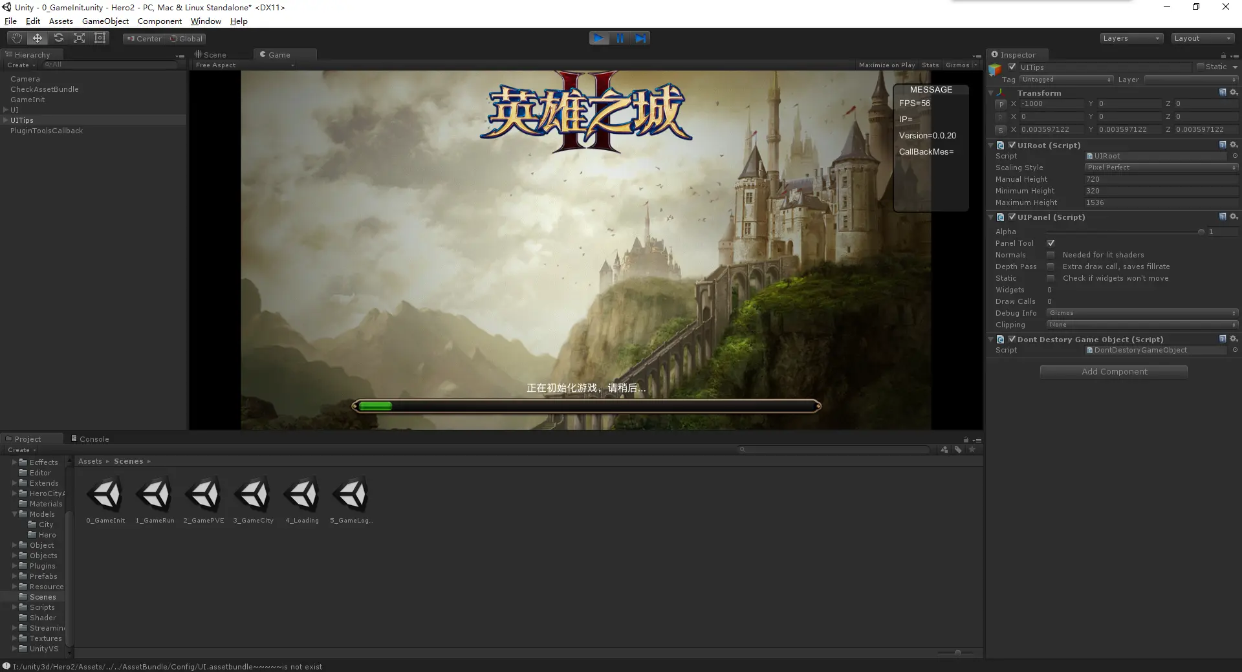Open the Tag Untagged dropdown
Viewport: 1242px width, 672px height.
click(x=1066, y=80)
